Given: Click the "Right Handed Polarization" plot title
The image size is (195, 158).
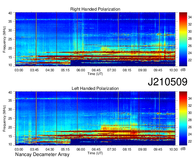Looking at the screenshot, I should click(95, 9).
